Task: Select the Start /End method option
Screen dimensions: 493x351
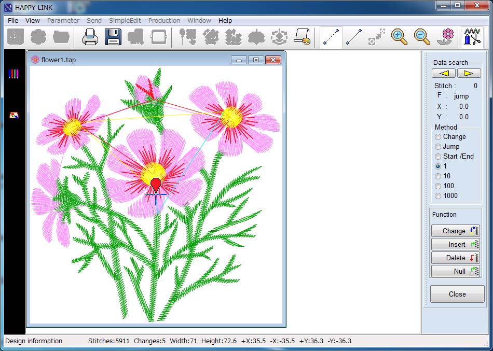Action: tap(439, 157)
